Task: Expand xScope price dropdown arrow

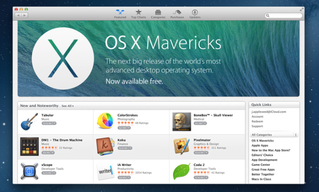Action: pyautogui.click(x=54, y=173)
